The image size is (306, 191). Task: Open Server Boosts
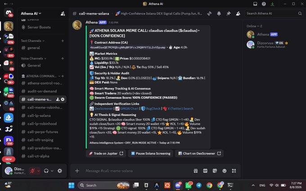(43, 27)
